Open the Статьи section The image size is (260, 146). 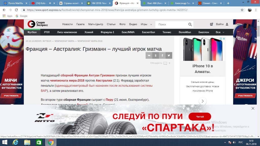click(111, 24)
